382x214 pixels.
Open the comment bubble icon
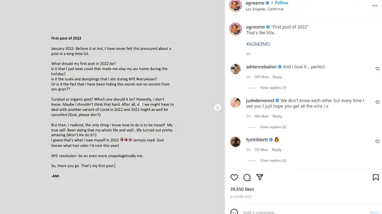(x=247, y=177)
